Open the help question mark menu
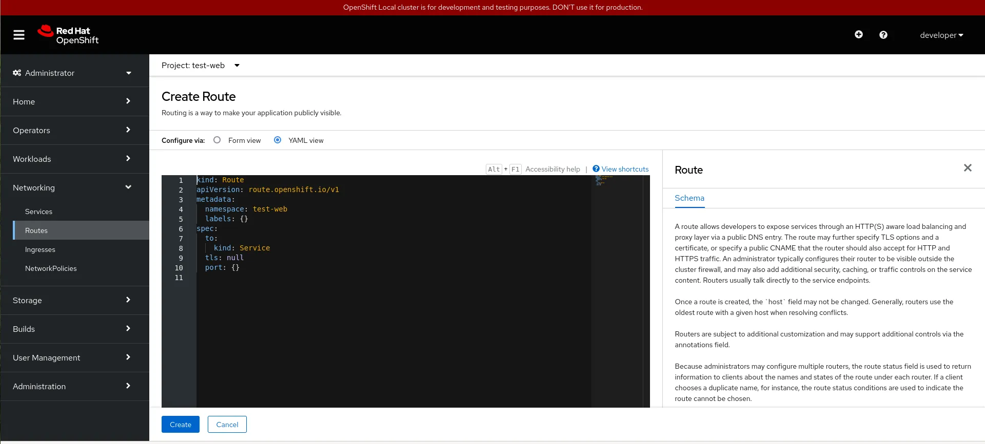The image size is (985, 444). tap(883, 35)
